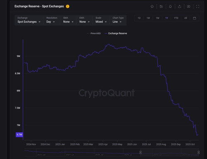Click the 2025 Jan x-axis label
Screen dimensions: 207x159
[x=60, y=145]
